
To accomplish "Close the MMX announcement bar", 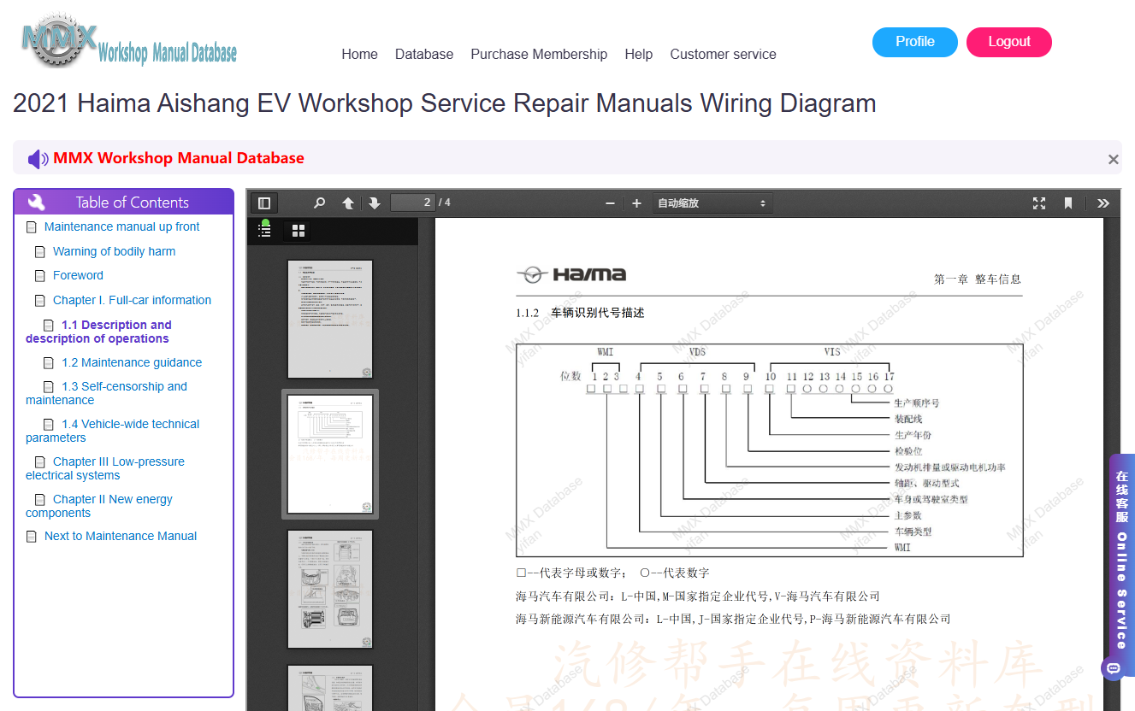I will pyautogui.click(x=1114, y=159).
